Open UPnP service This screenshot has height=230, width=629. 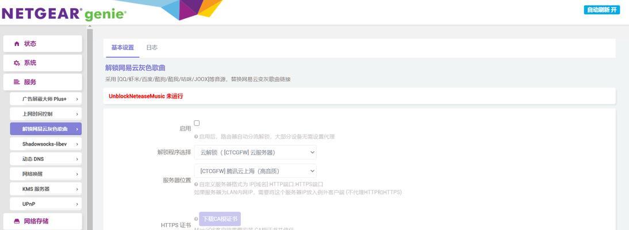46,204
